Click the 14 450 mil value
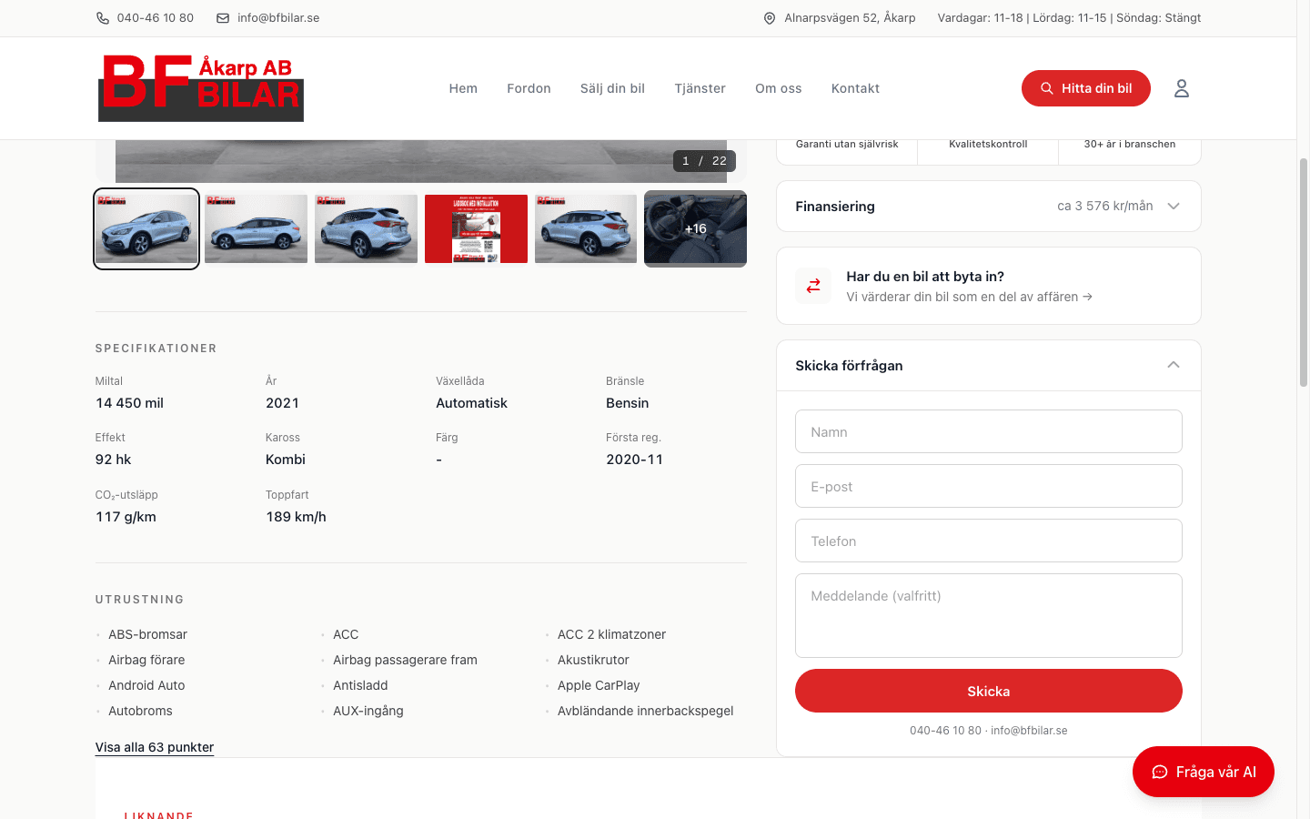Viewport: 1310px width, 819px height. pyautogui.click(x=129, y=403)
